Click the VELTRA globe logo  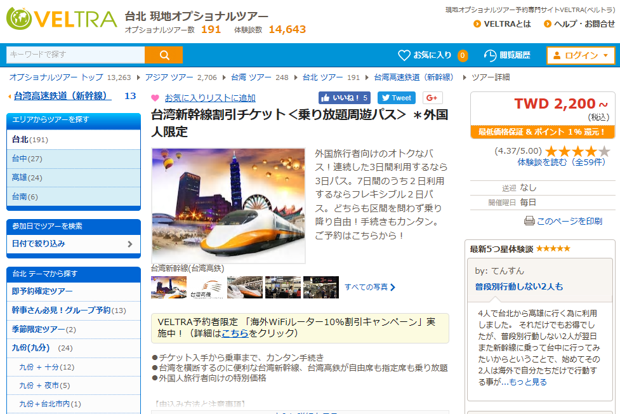coord(19,18)
